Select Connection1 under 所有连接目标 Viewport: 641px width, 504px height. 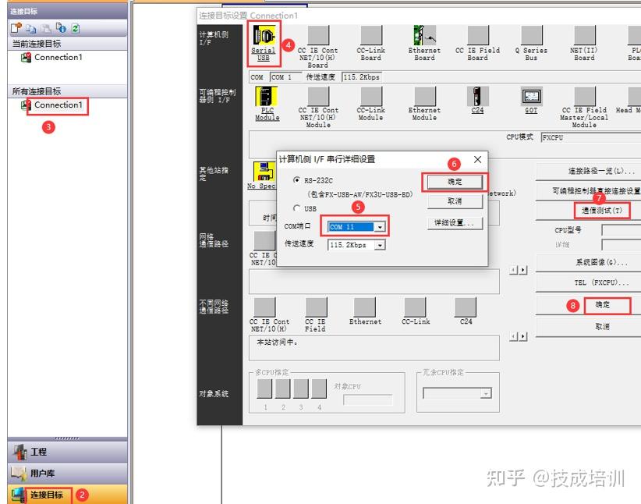click(58, 105)
